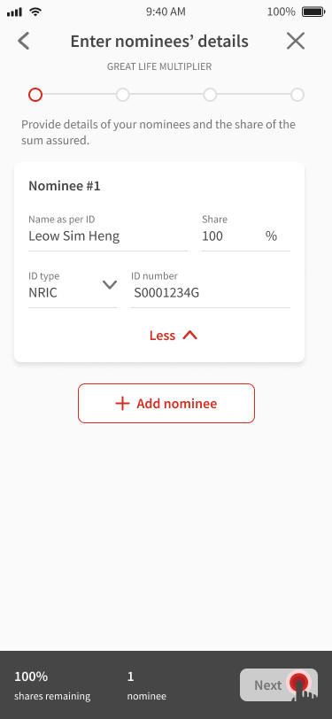Image resolution: width=332 pixels, height=719 pixels.
Task: Select the first red progress step circle
Action: pos(35,95)
